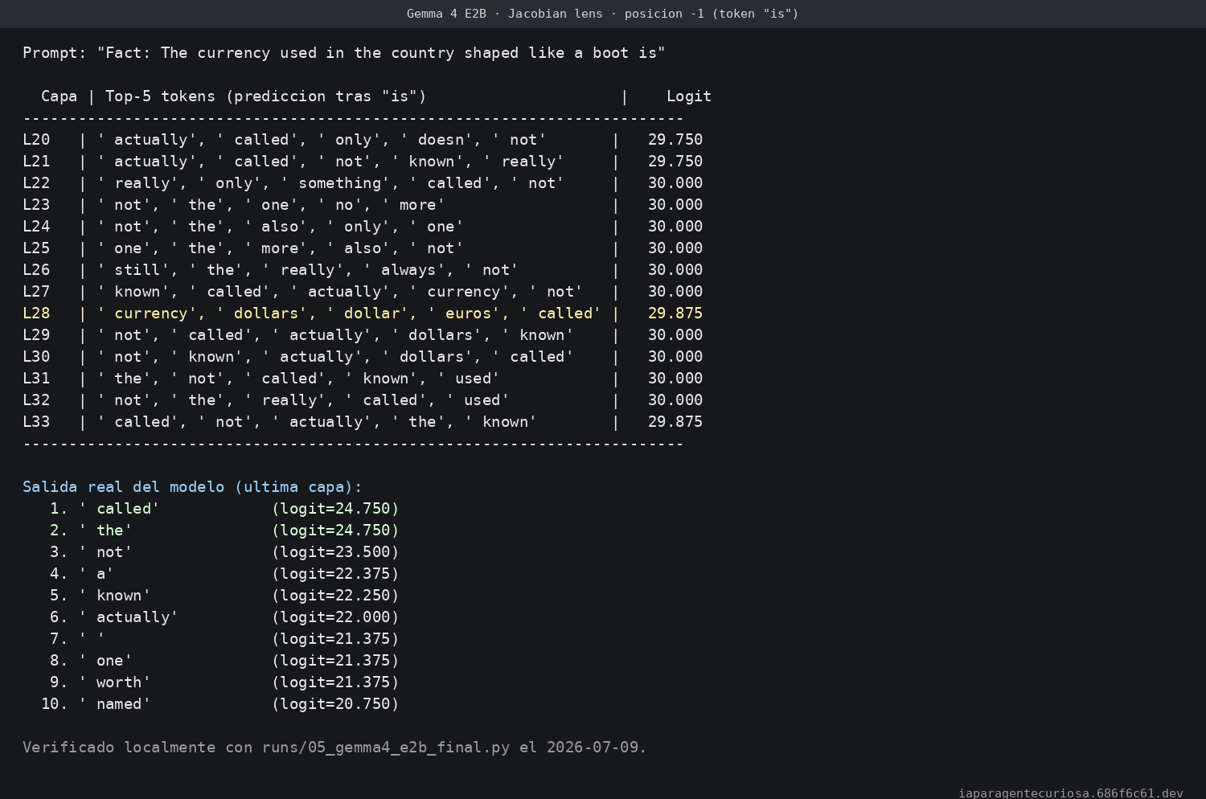Click the title bar text Gemma 4 E2B
Viewport: 1206px width, 799px height.
pyautogui.click(x=446, y=14)
